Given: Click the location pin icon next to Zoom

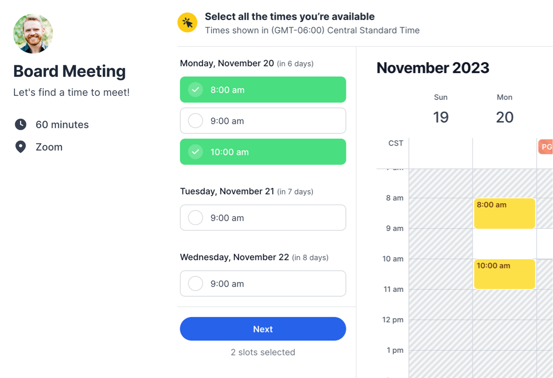Looking at the screenshot, I should click(x=20, y=147).
